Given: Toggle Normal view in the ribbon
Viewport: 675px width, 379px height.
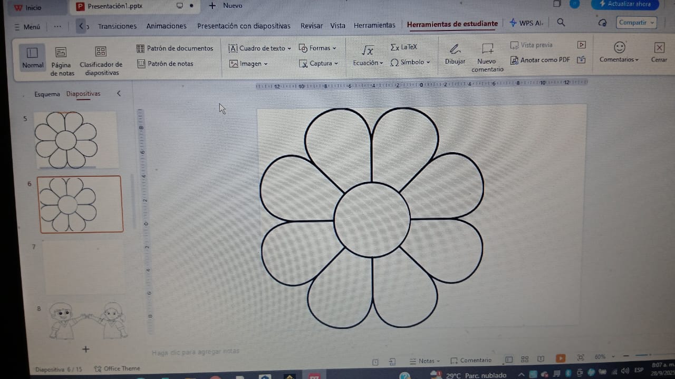Looking at the screenshot, I should [33, 57].
